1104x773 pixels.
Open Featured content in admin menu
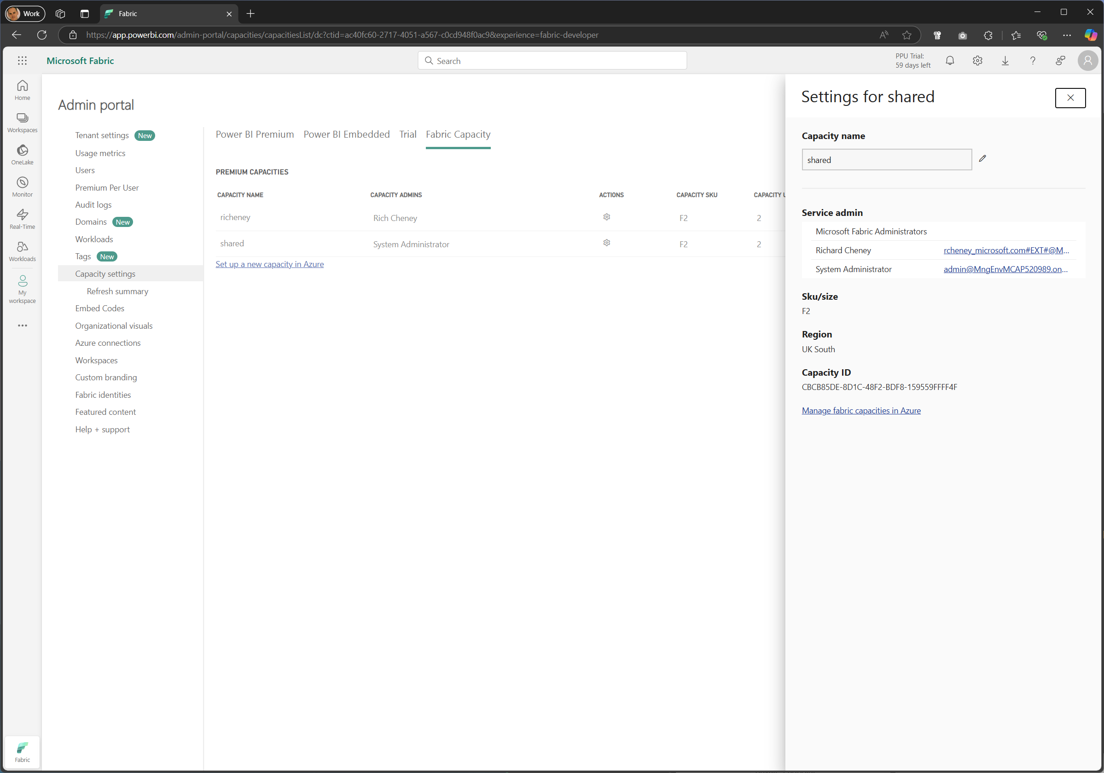[105, 412]
